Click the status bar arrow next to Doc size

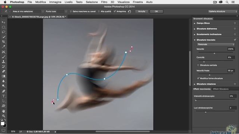[x=55, y=132]
